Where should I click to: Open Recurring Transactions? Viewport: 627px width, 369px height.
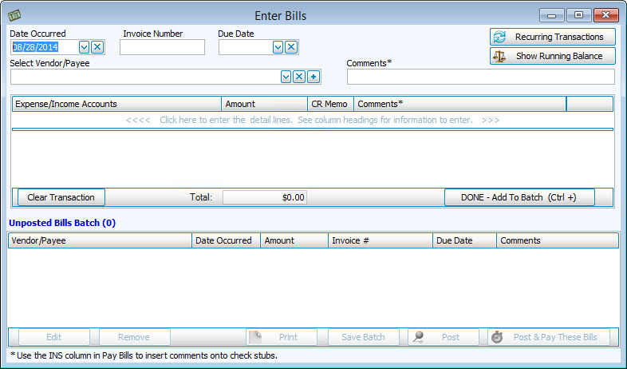552,37
